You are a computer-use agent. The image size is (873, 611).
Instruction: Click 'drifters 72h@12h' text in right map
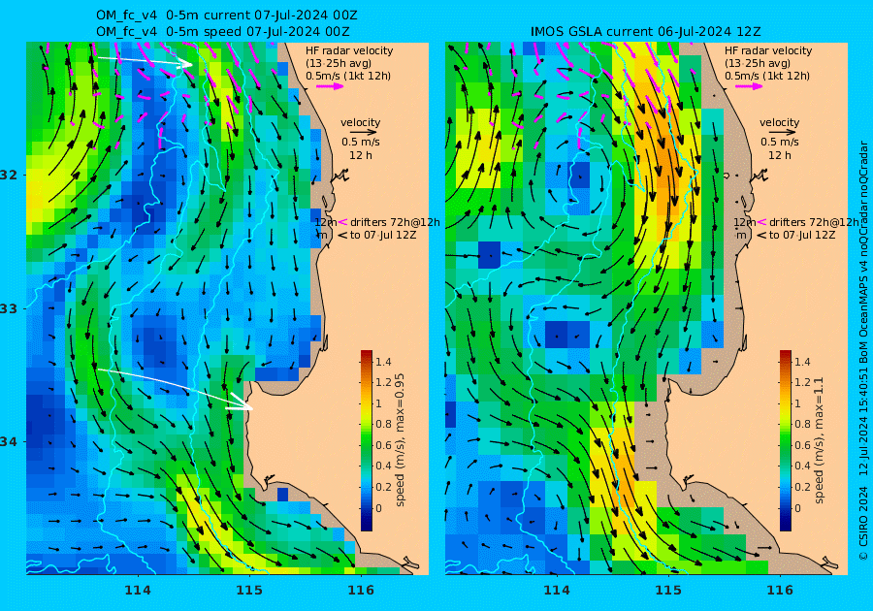tap(814, 222)
